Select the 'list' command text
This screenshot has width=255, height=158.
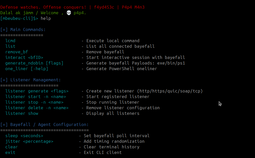tap(10, 46)
